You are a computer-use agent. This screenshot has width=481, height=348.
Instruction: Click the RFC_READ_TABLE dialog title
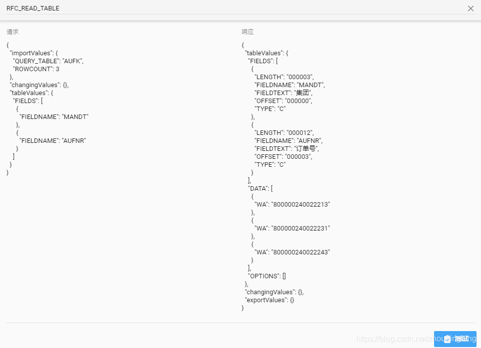(32, 8)
